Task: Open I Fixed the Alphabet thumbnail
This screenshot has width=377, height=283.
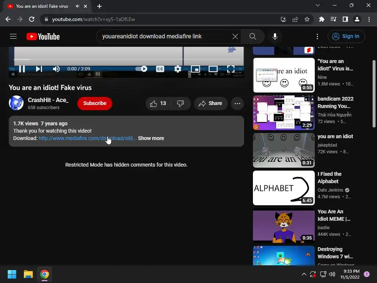Action: coord(284,188)
